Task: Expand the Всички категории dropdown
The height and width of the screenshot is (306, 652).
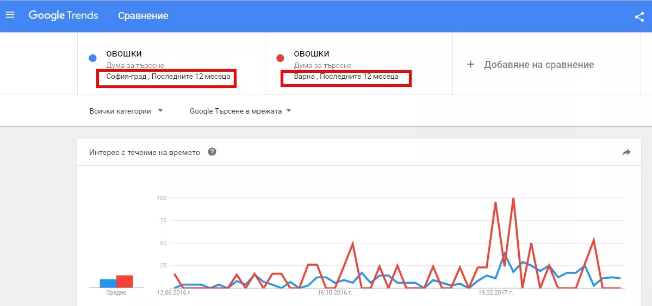Action: coord(127,111)
